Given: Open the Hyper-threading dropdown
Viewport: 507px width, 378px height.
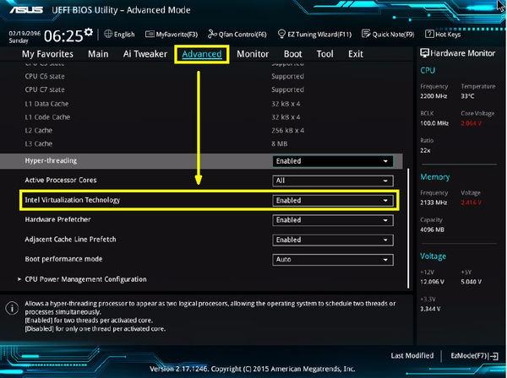Looking at the screenshot, I should [x=334, y=160].
